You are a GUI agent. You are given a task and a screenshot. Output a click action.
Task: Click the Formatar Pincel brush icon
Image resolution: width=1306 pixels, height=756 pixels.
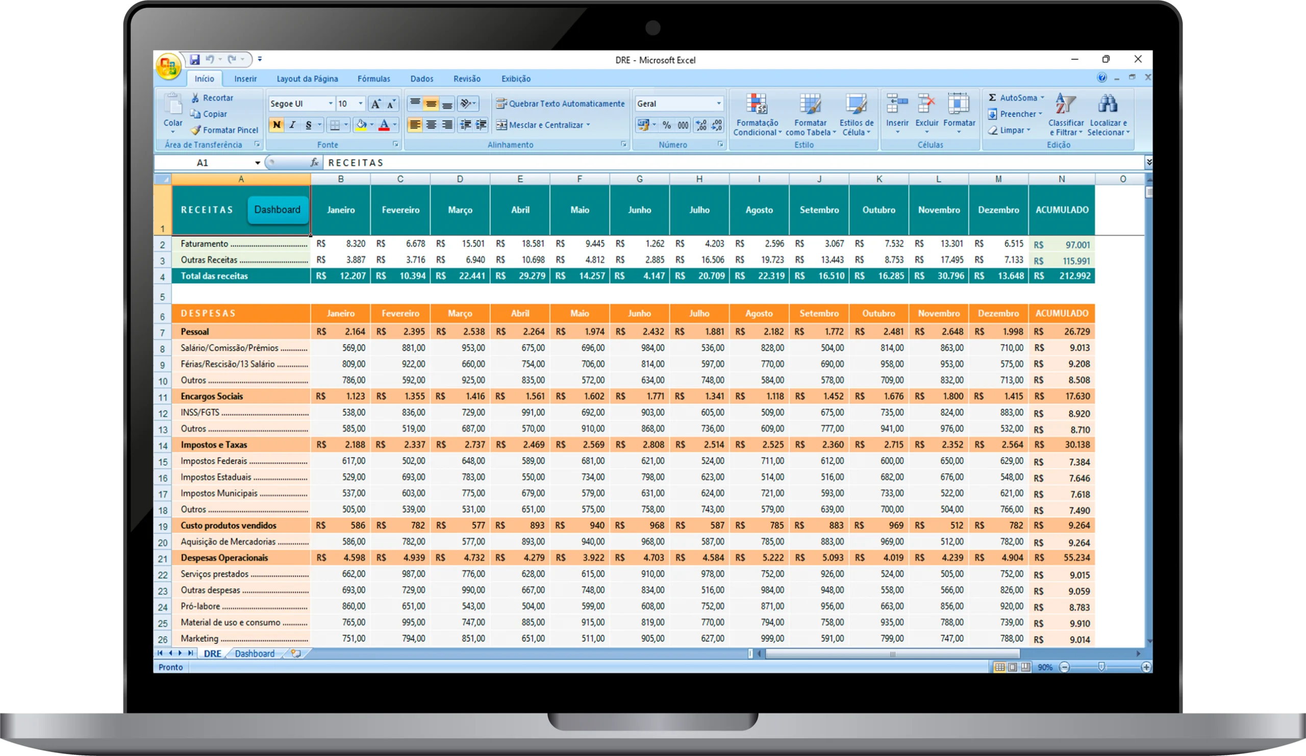click(195, 130)
